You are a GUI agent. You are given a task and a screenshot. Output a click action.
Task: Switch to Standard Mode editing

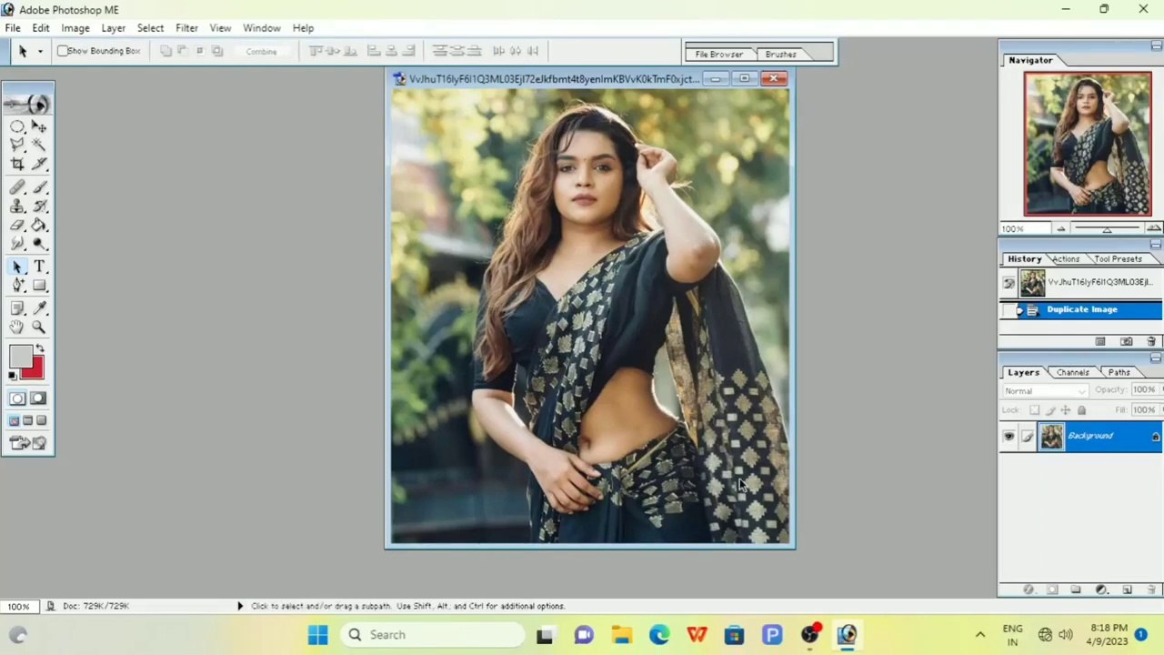17,398
